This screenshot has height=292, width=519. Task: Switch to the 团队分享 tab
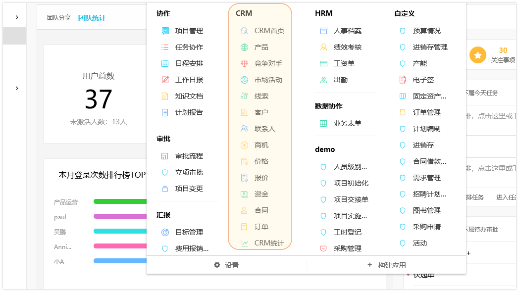pyautogui.click(x=59, y=18)
